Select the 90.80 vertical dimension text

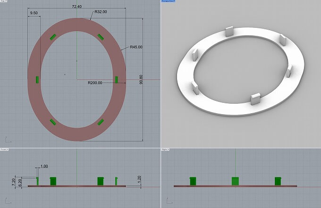(x=141, y=78)
